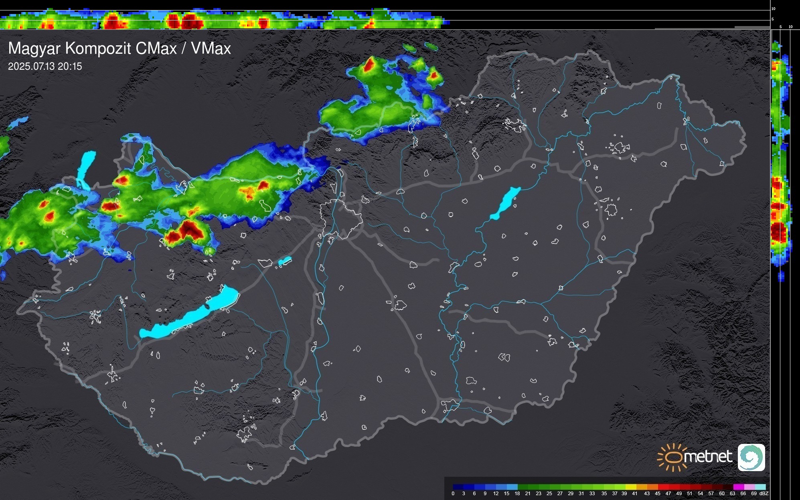
Task: Click the 10 height label at top right
Action: [x=774, y=9]
